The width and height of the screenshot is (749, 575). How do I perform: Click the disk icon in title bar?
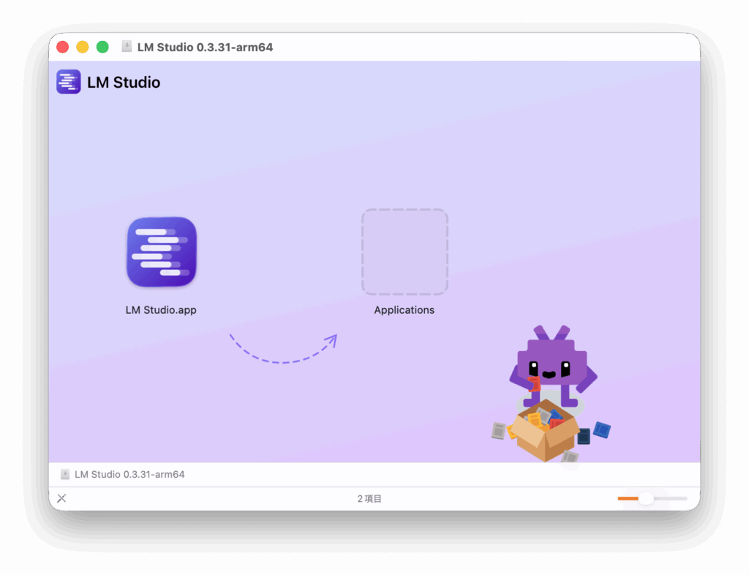[127, 47]
